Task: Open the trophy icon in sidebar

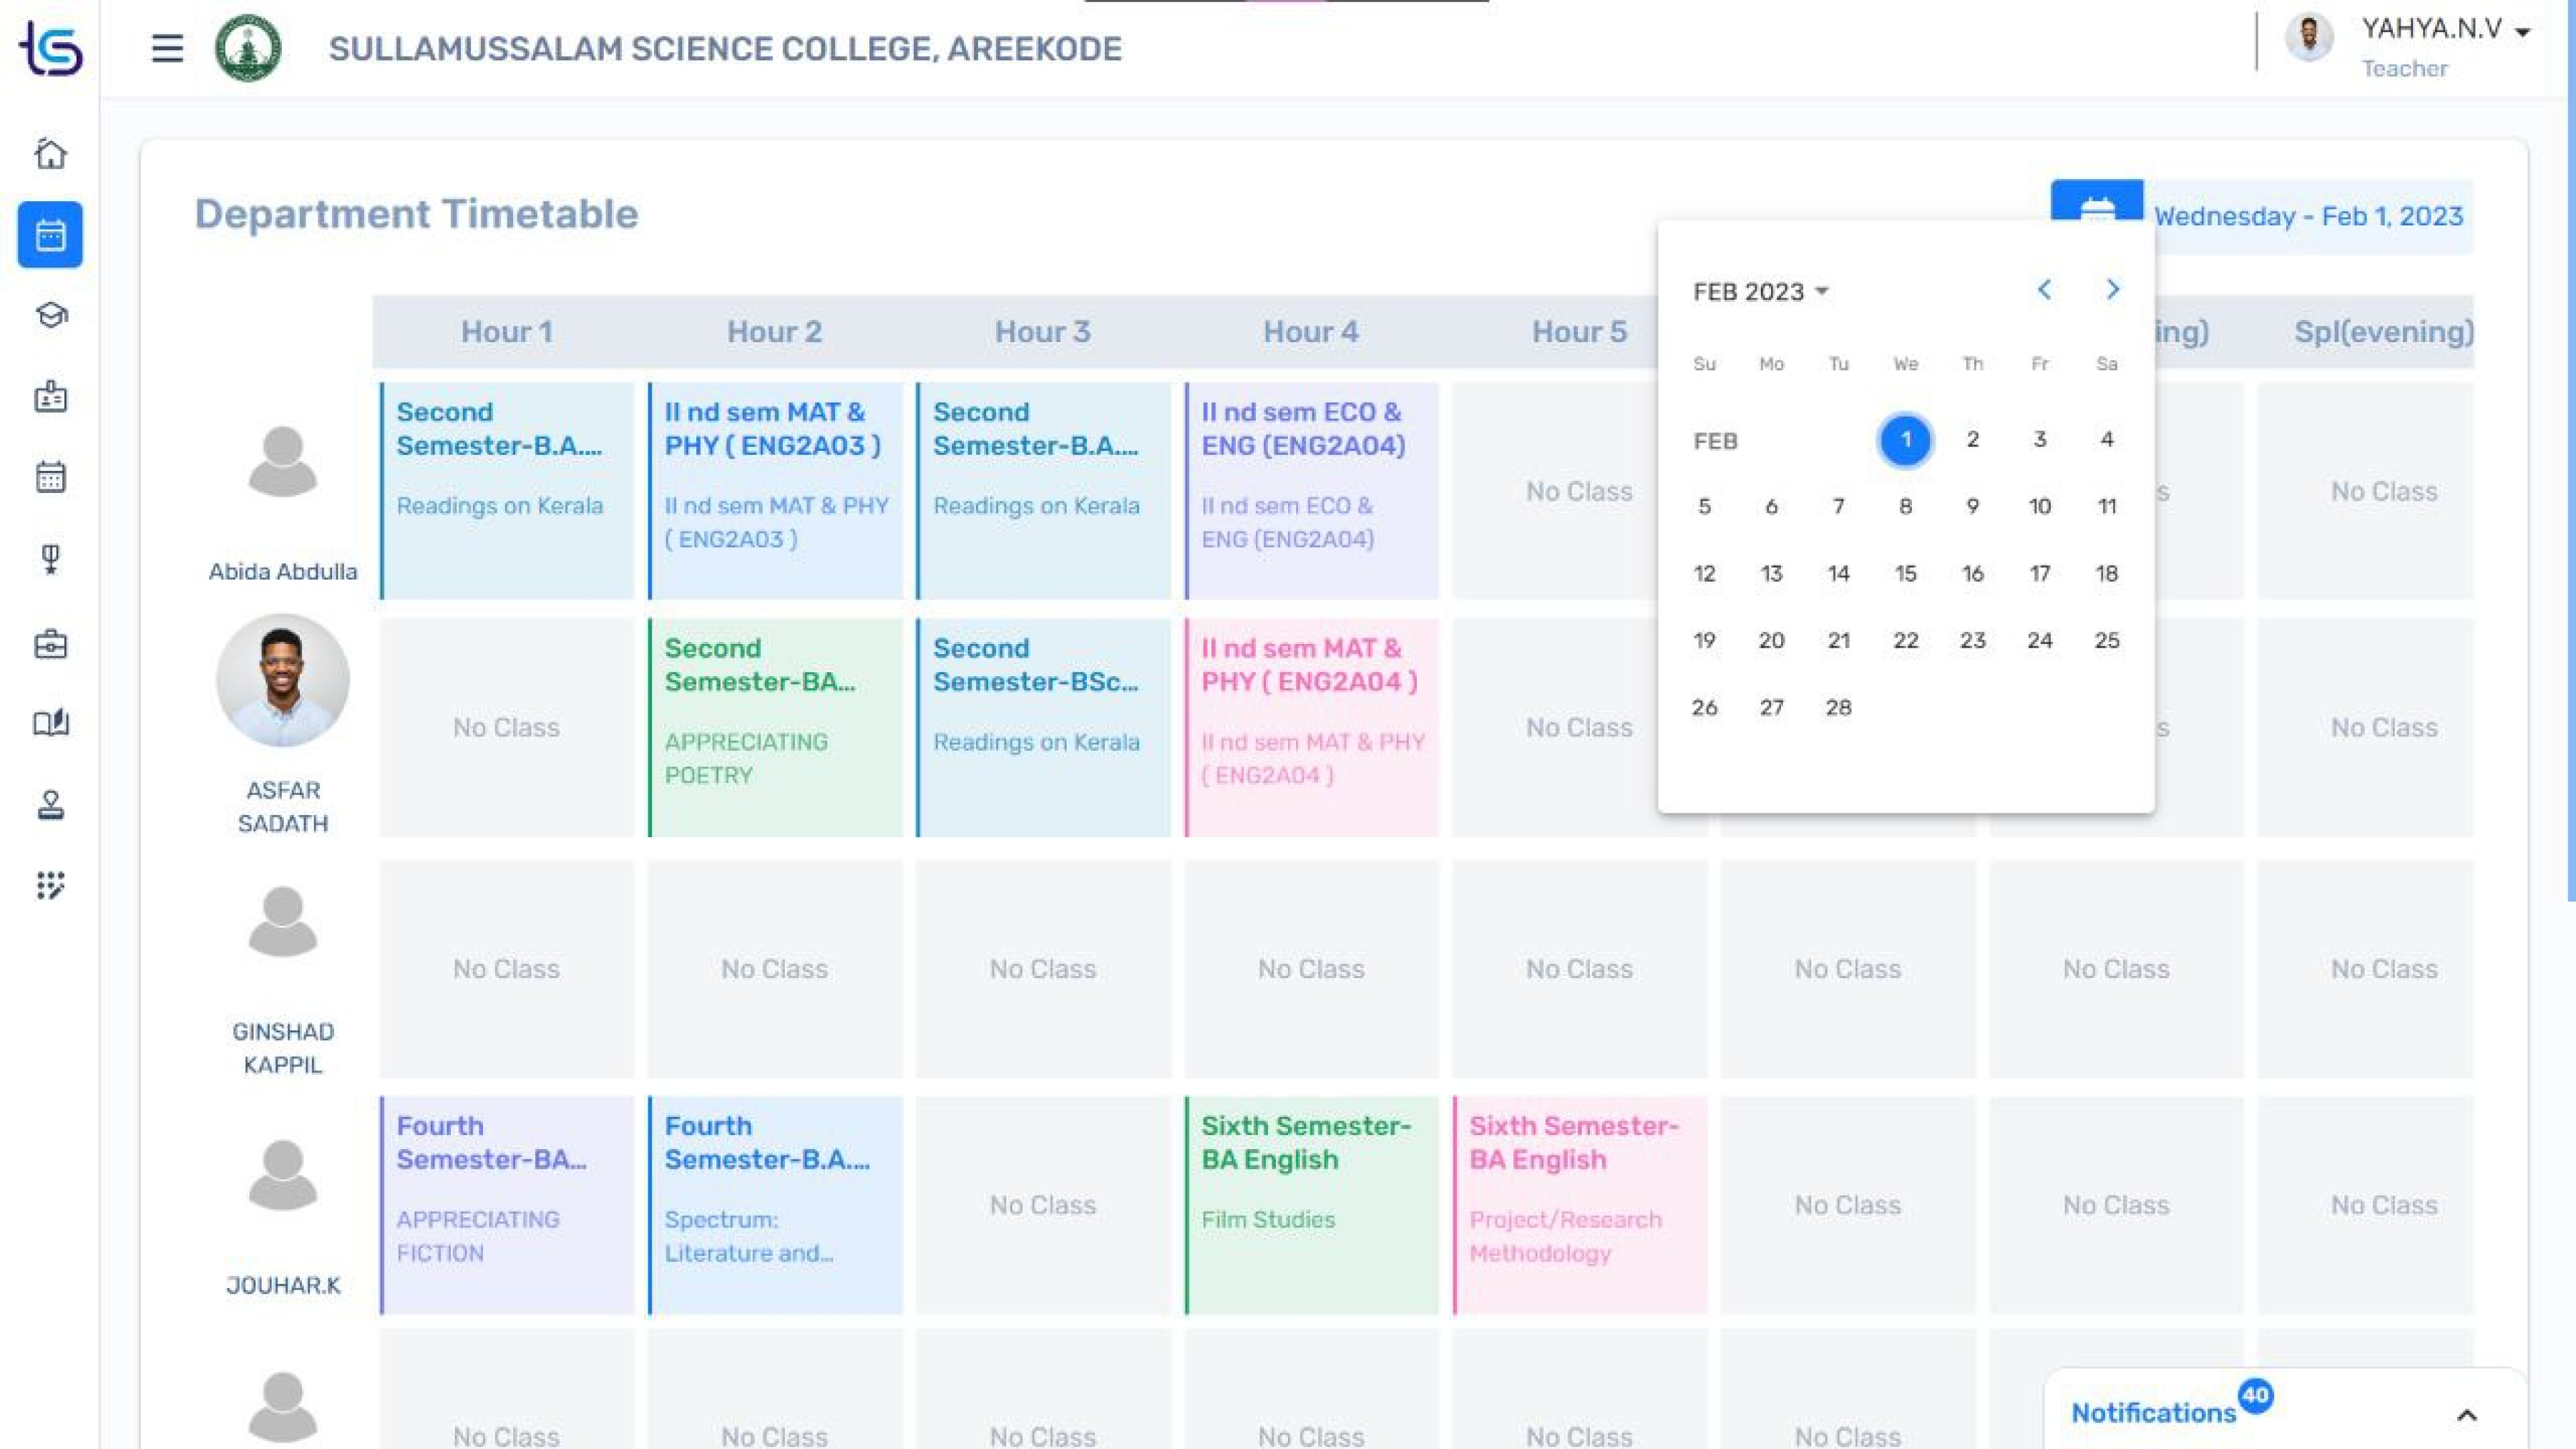Action: pyautogui.click(x=50, y=559)
